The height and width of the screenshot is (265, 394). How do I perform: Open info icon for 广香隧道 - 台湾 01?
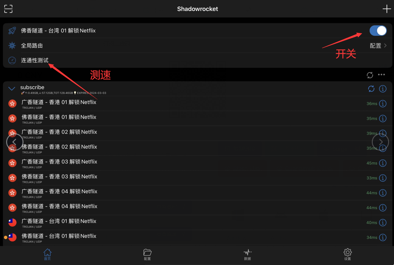383,222
